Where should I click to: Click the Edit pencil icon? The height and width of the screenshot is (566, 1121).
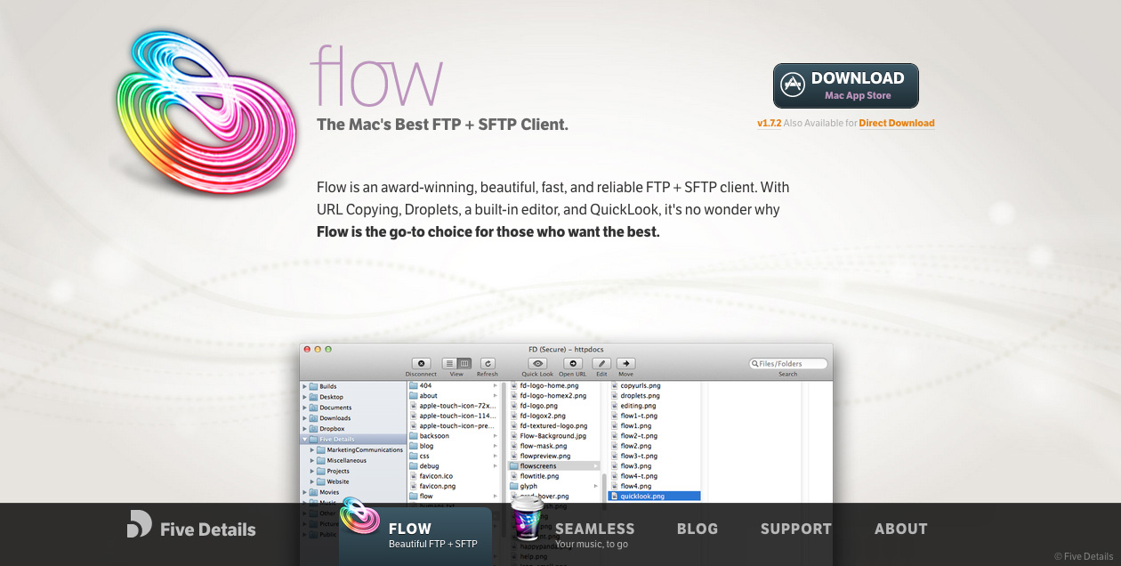pos(601,363)
